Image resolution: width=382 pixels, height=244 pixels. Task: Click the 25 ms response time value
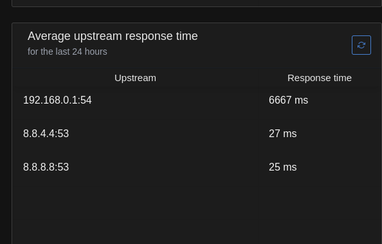pyautogui.click(x=282, y=167)
